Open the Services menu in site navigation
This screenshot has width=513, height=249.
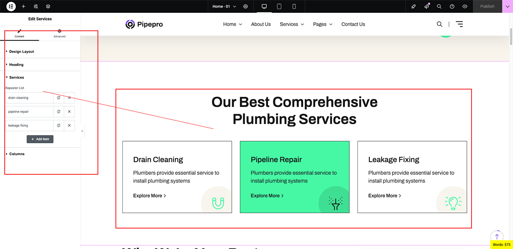point(292,24)
